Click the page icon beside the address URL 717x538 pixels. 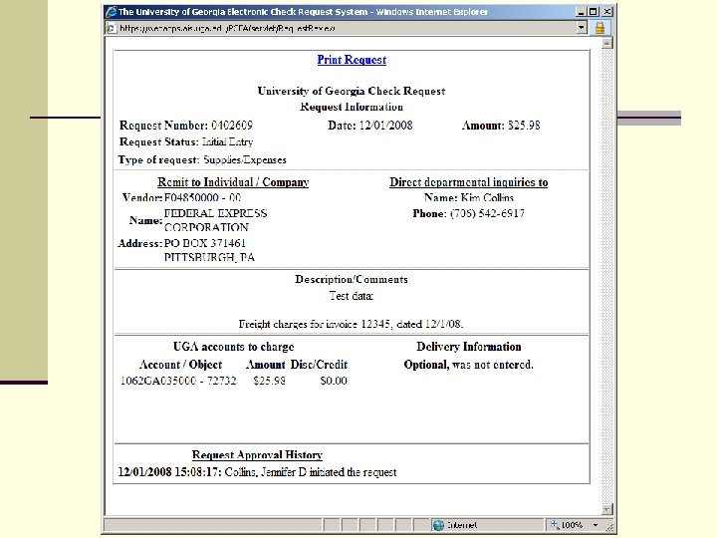point(111,28)
